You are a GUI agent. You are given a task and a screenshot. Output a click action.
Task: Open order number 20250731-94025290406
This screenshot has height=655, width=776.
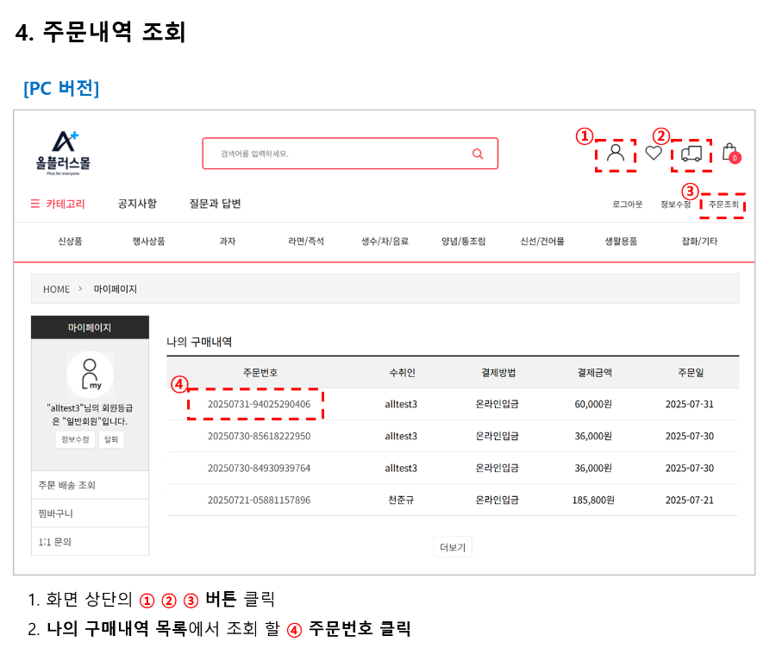(259, 404)
